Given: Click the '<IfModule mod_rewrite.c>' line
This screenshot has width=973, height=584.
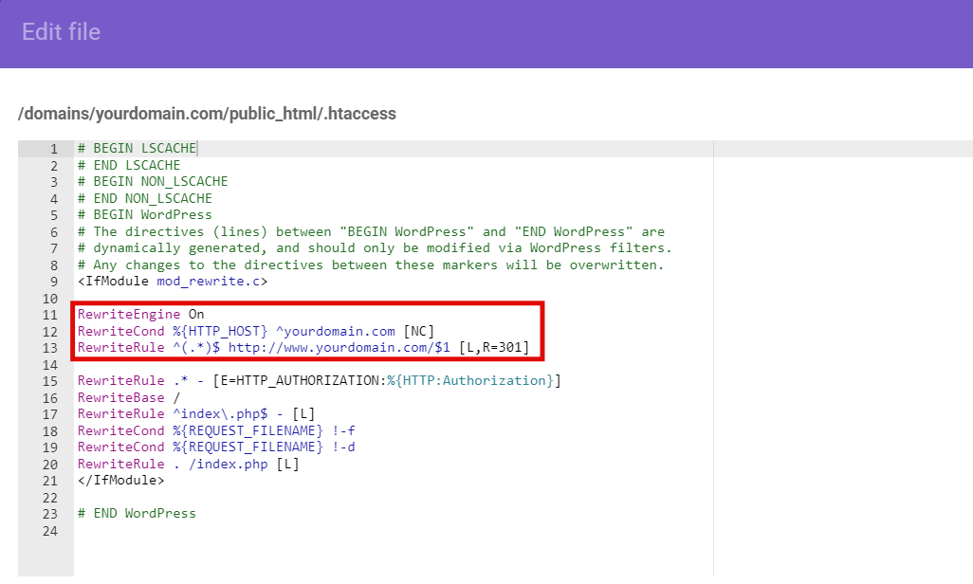Looking at the screenshot, I should pyautogui.click(x=173, y=282).
